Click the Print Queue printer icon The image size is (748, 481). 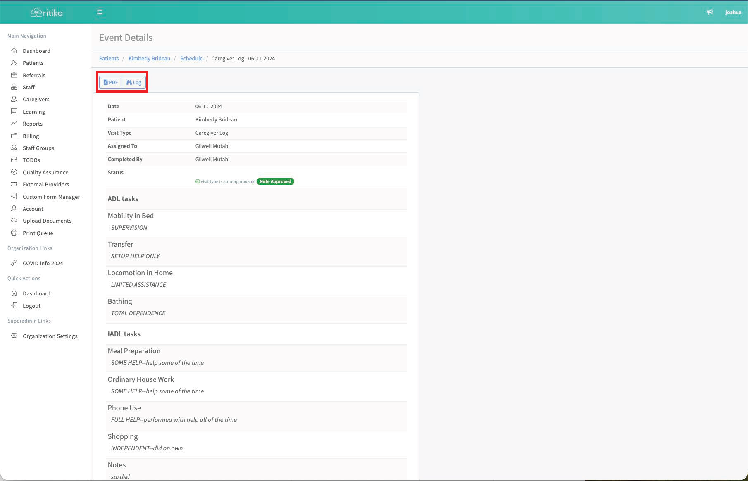click(x=14, y=233)
